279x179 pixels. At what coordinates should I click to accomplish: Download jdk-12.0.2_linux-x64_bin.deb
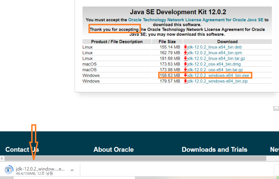tap(214, 47)
